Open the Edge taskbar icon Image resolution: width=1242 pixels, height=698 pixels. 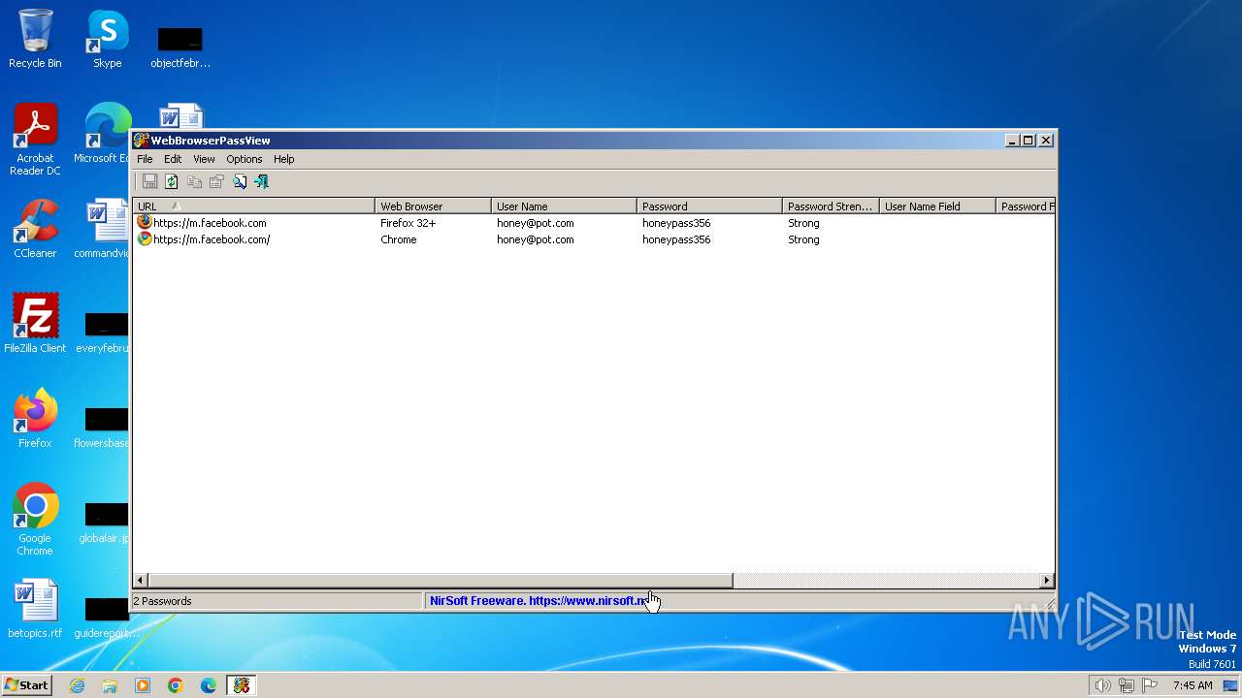209,685
